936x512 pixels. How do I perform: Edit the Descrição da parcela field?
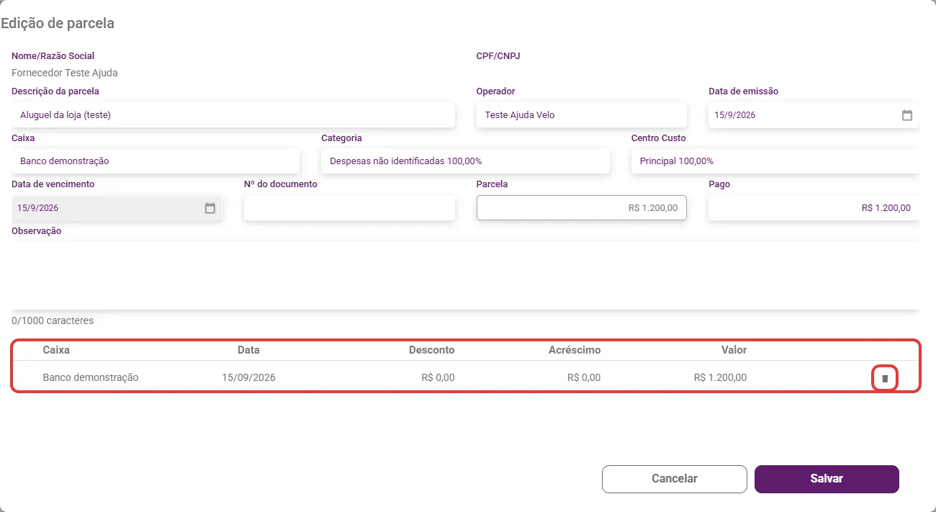233,115
